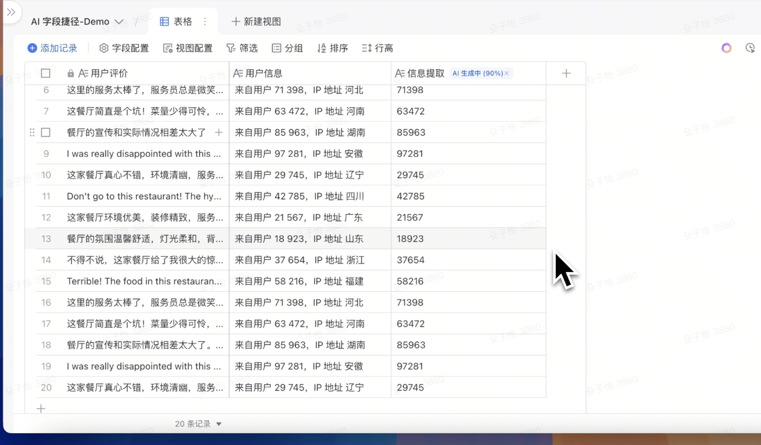Open the sort options
Screen dimensions: 761x445
332,48
